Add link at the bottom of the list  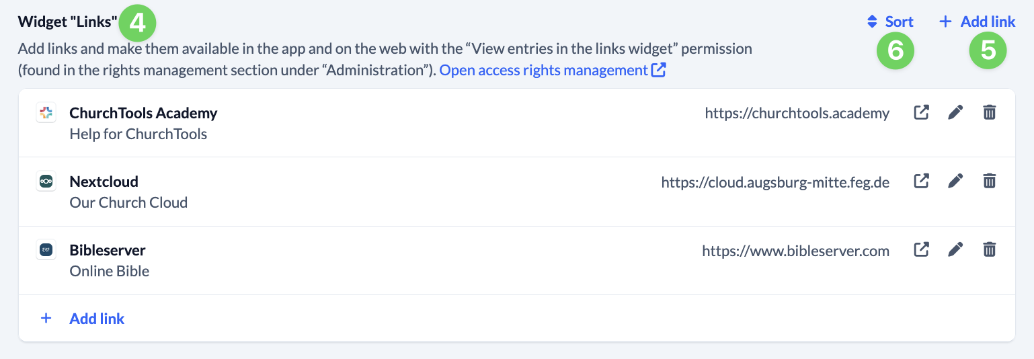click(97, 319)
